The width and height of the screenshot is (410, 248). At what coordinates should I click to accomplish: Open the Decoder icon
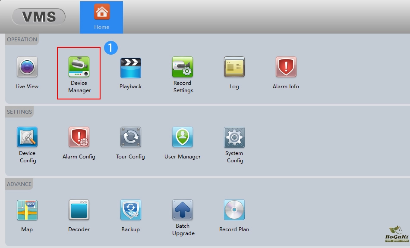point(79,210)
